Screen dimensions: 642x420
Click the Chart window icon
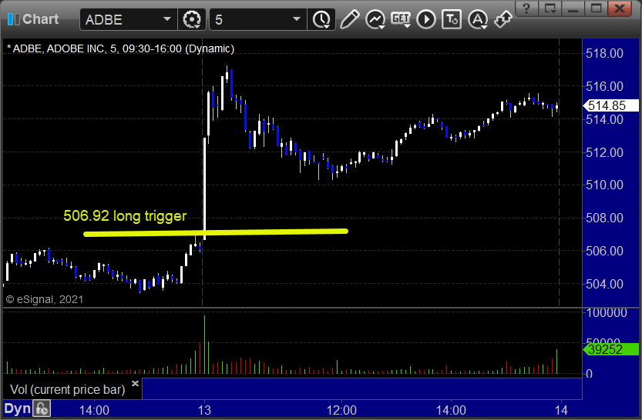click(x=14, y=19)
